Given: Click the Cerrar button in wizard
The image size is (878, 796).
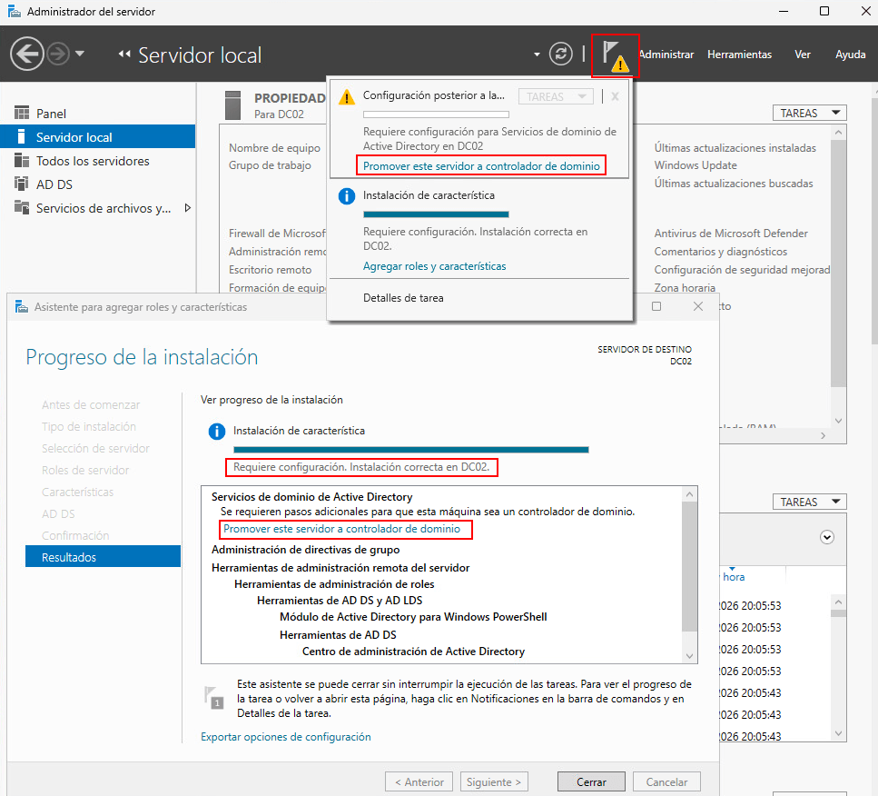Looking at the screenshot, I should tap(591, 781).
